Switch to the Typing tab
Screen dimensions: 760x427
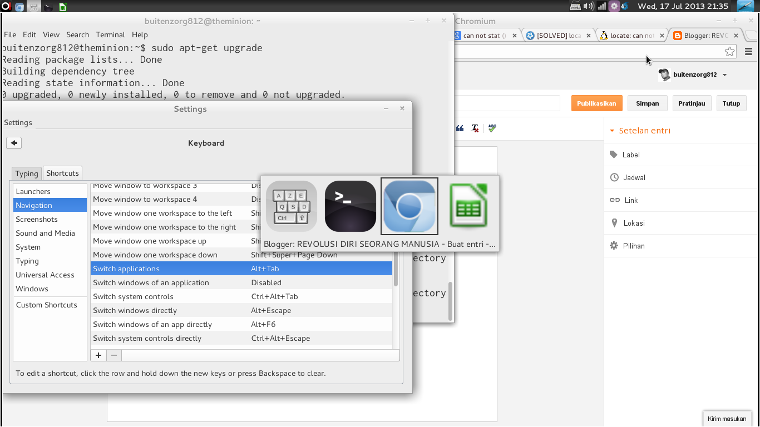tap(27, 173)
